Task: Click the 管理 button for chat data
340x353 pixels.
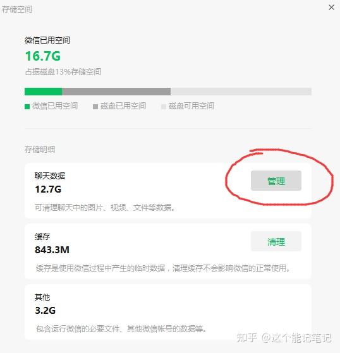Action: tap(276, 181)
